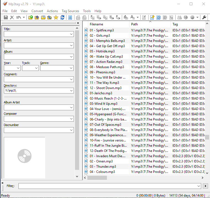210x198 pixels.
Task: Select file 09 - Pheonix.mp3
Action: [103, 72]
